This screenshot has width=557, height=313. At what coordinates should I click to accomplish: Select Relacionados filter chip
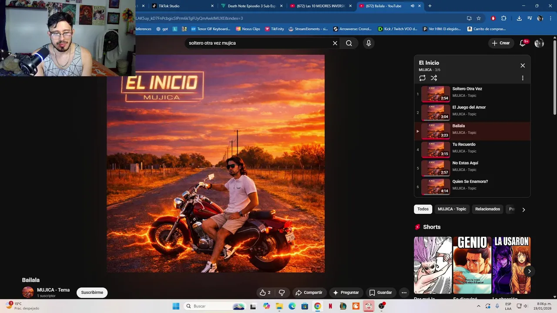click(x=487, y=209)
